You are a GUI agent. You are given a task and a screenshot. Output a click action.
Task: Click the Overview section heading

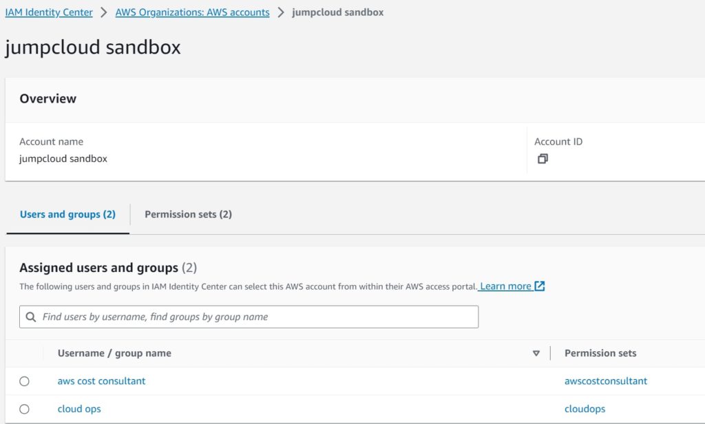tap(48, 98)
